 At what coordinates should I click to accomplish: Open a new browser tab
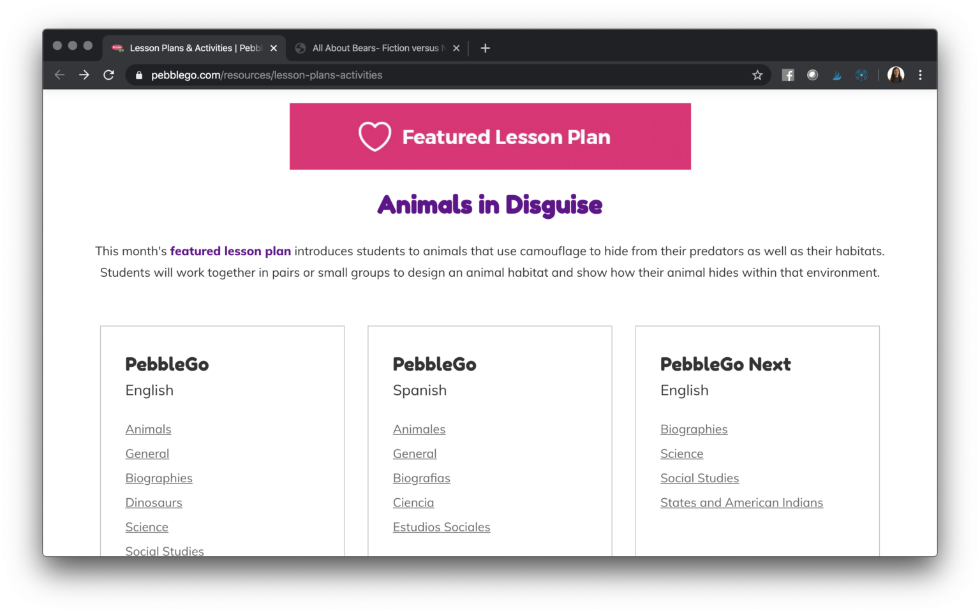coord(486,48)
